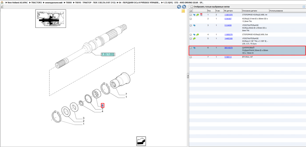Select description СТОПОРНОЕ КОЛЬЦО,M80, Int

click(255, 15)
